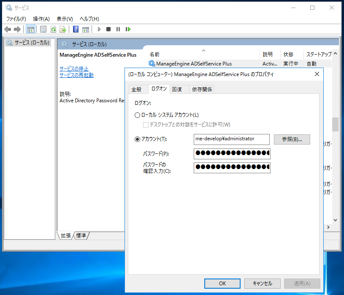Click the Services window title gear icon
The height and width of the screenshot is (295, 344).
tap(9, 8)
